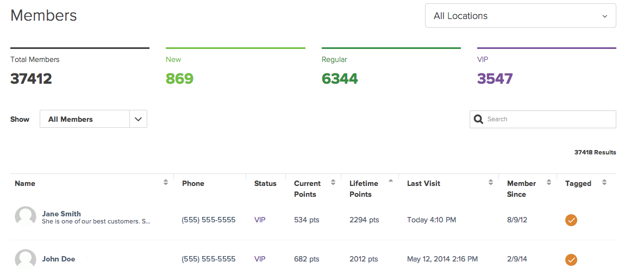Select the Total Members summary tab
Viewport: 637px width, 274px height.
pyautogui.click(x=79, y=68)
